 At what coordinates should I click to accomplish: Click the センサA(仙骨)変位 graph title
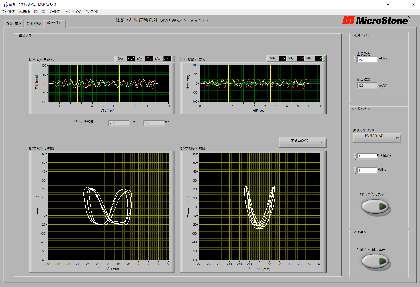pyautogui.click(x=42, y=60)
